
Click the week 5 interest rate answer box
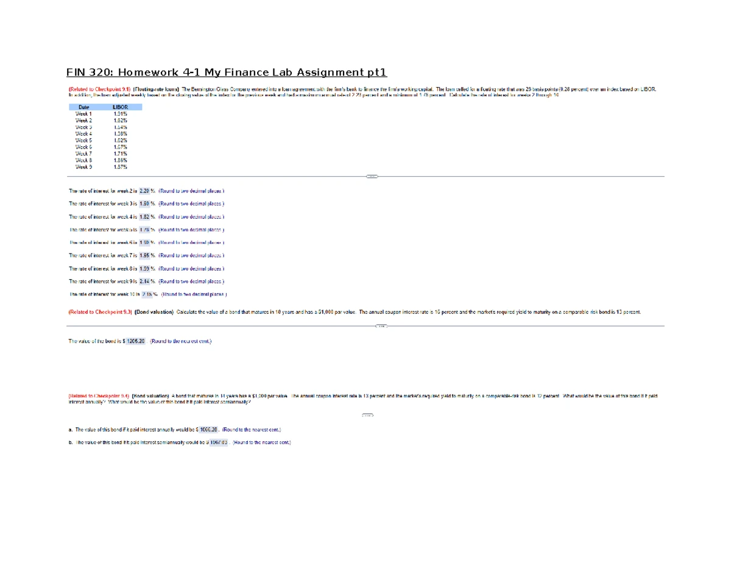pyautogui.click(x=146, y=230)
